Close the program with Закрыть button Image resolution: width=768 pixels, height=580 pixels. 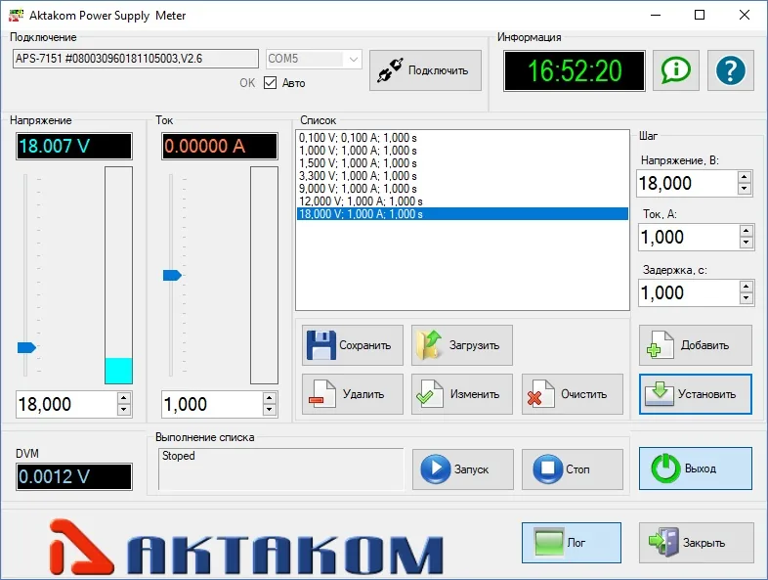(696, 543)
